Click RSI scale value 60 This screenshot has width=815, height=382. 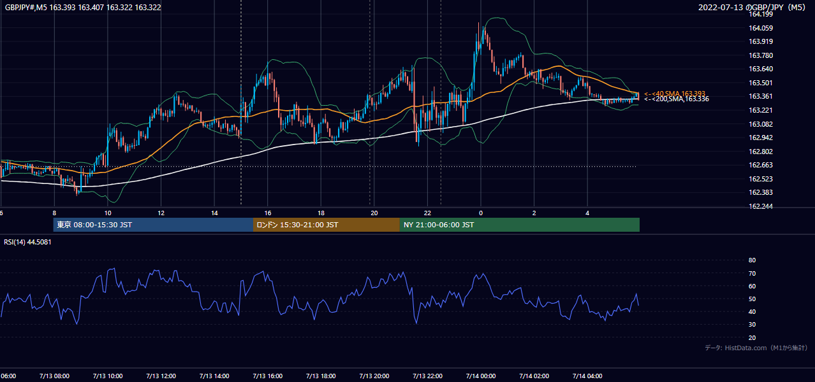752,286
